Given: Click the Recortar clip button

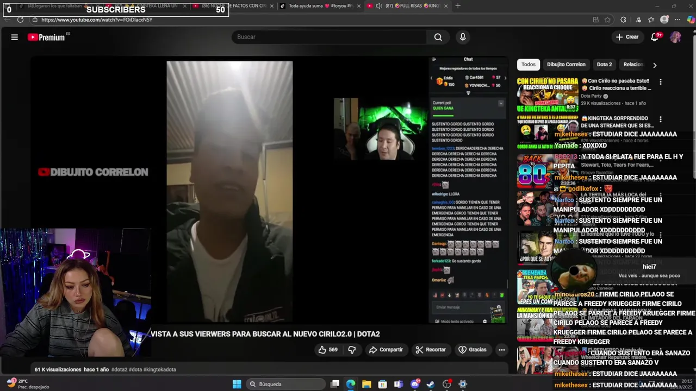Looking at the screenshot, I should point(430,350).
